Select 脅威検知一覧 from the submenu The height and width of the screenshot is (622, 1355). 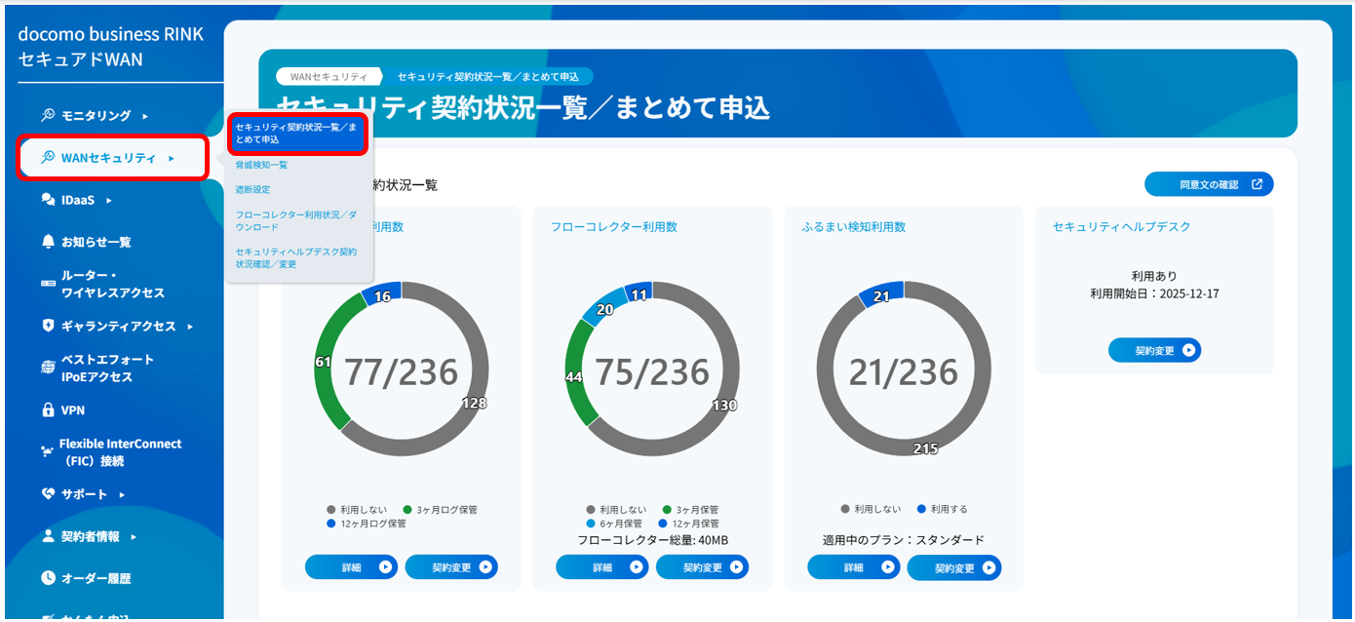click(x=261, y=165)
